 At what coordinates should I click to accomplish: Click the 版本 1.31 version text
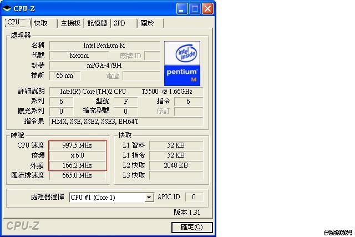(x=187, y=213)
